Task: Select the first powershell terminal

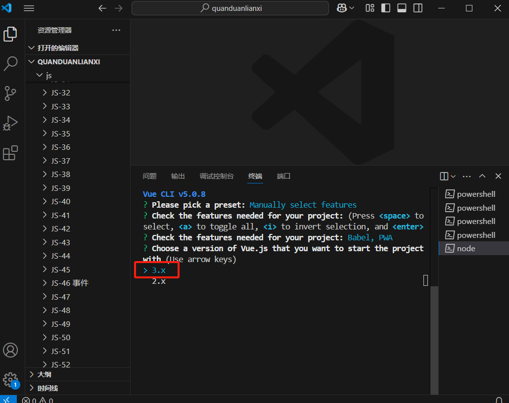Action: pyautogui.click(x=473, y=194)
